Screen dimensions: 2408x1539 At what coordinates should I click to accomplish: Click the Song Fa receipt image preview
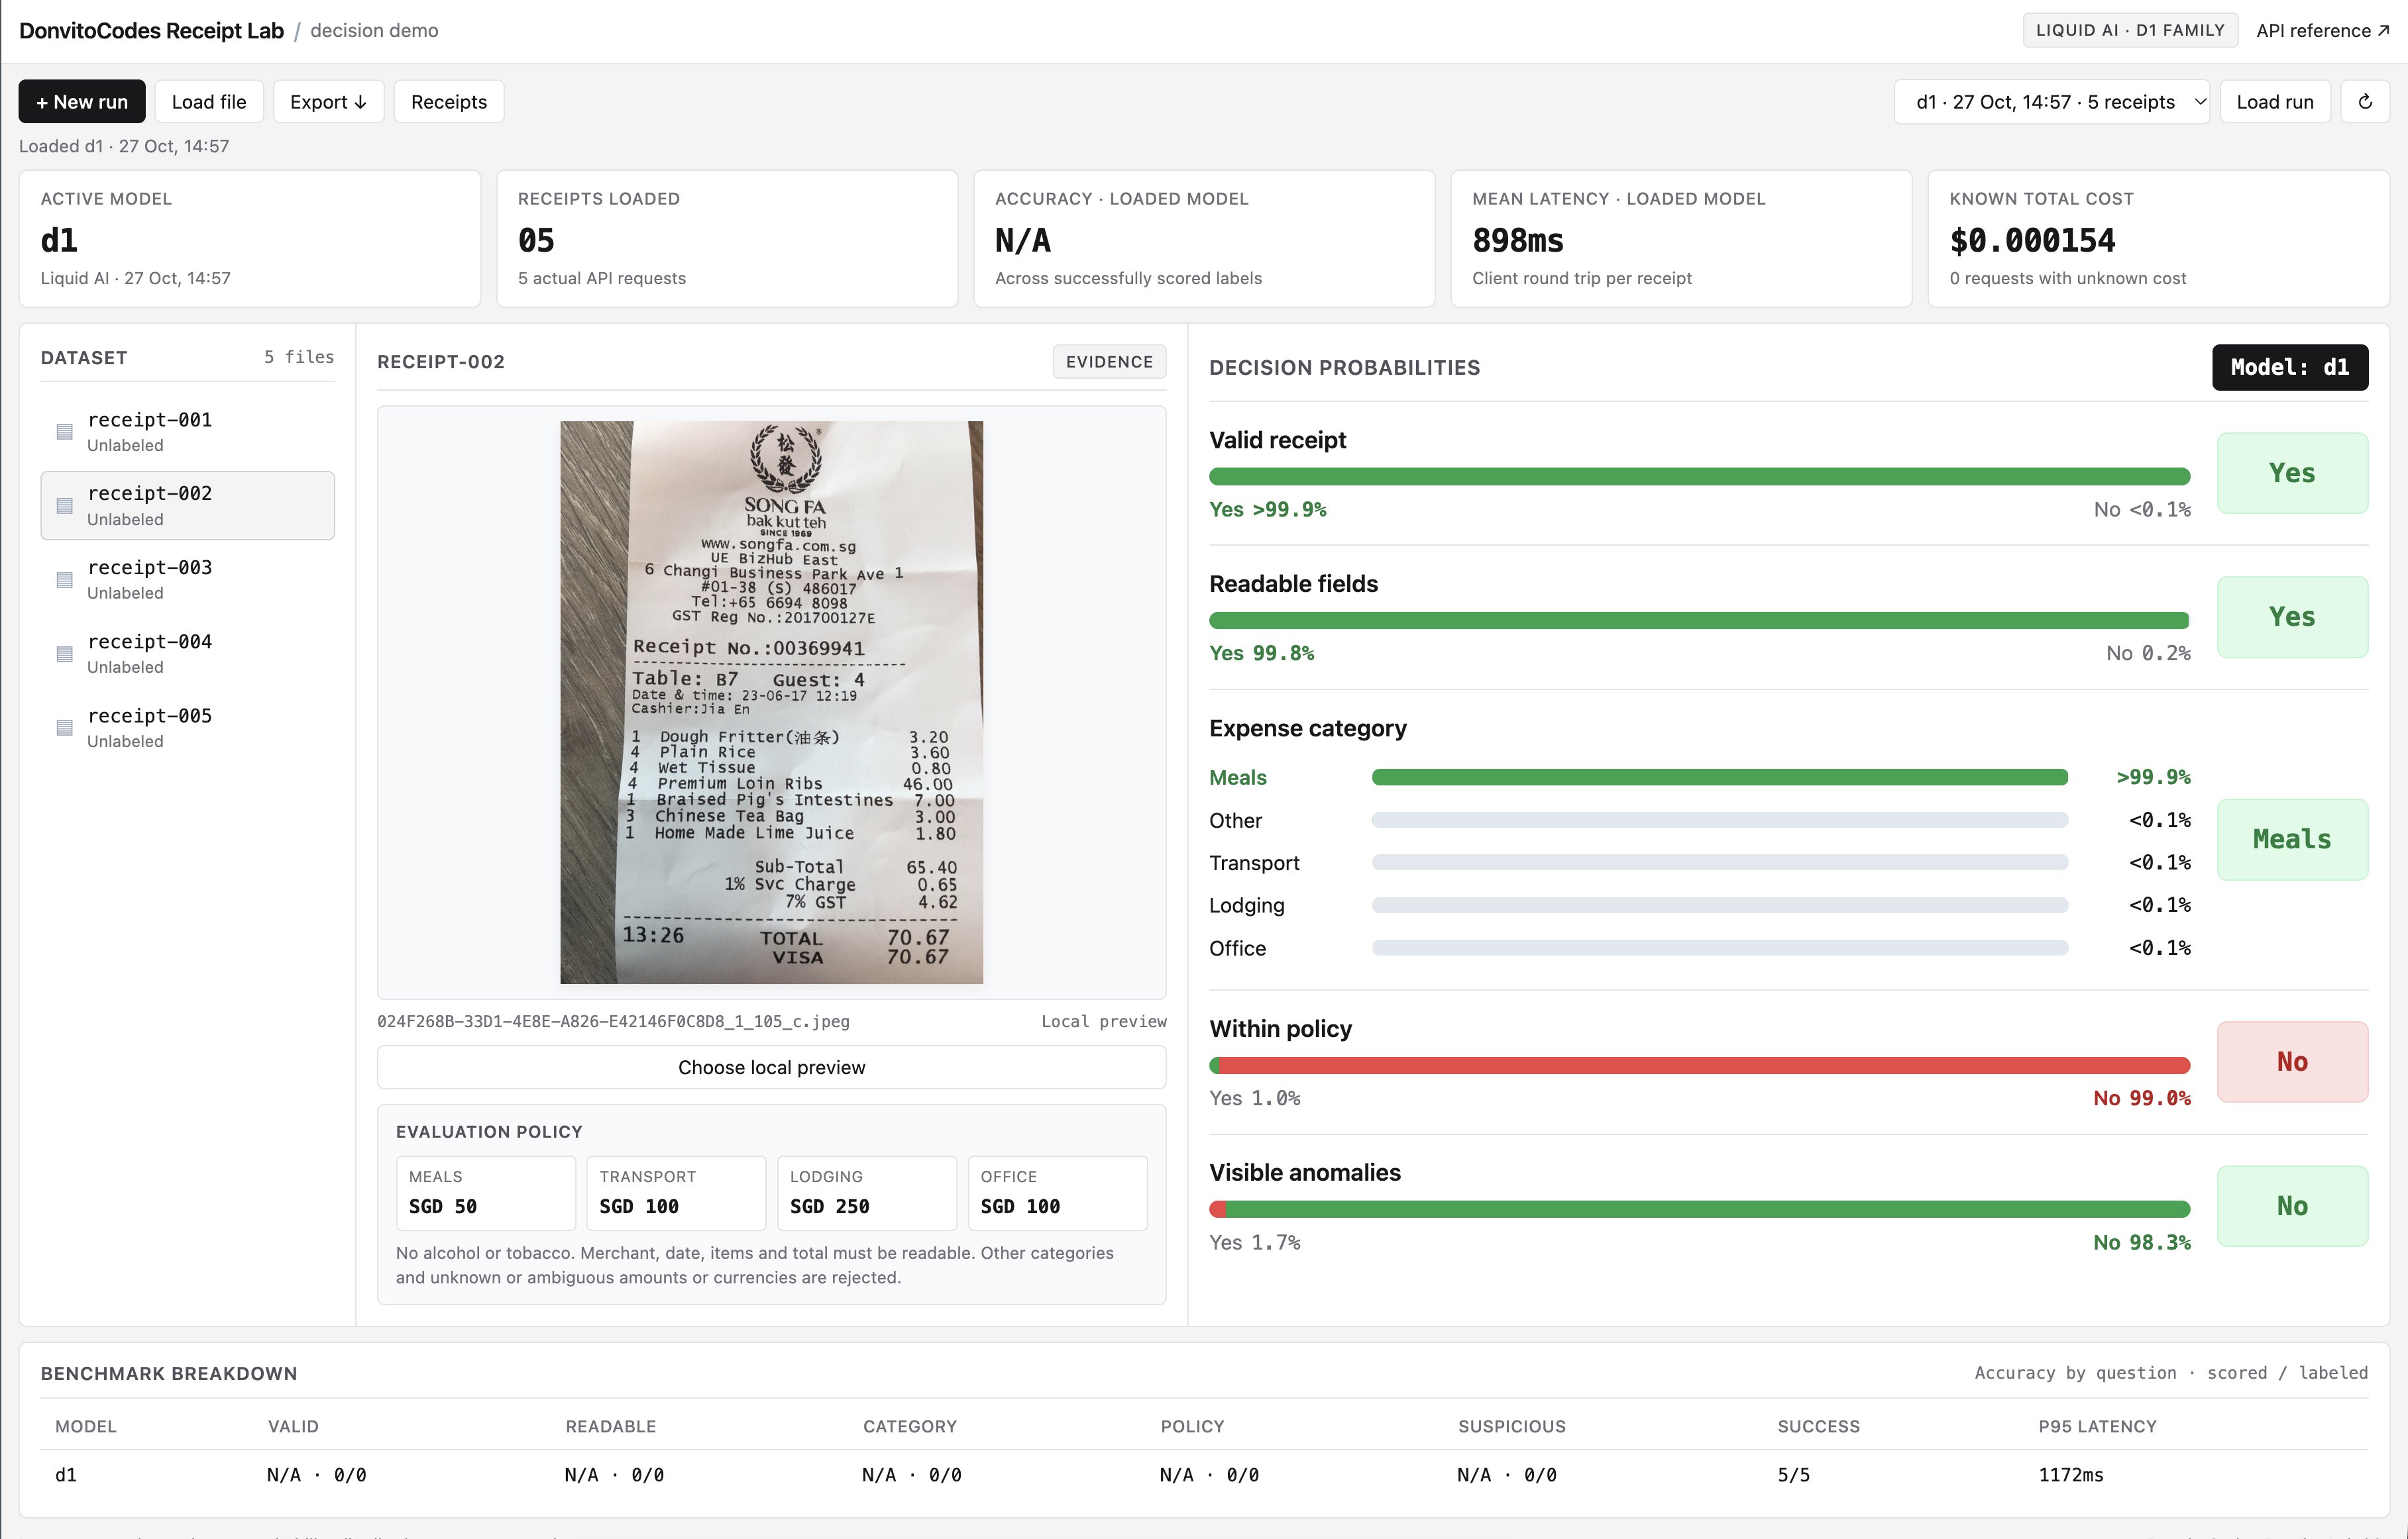(x=771, y=703)
